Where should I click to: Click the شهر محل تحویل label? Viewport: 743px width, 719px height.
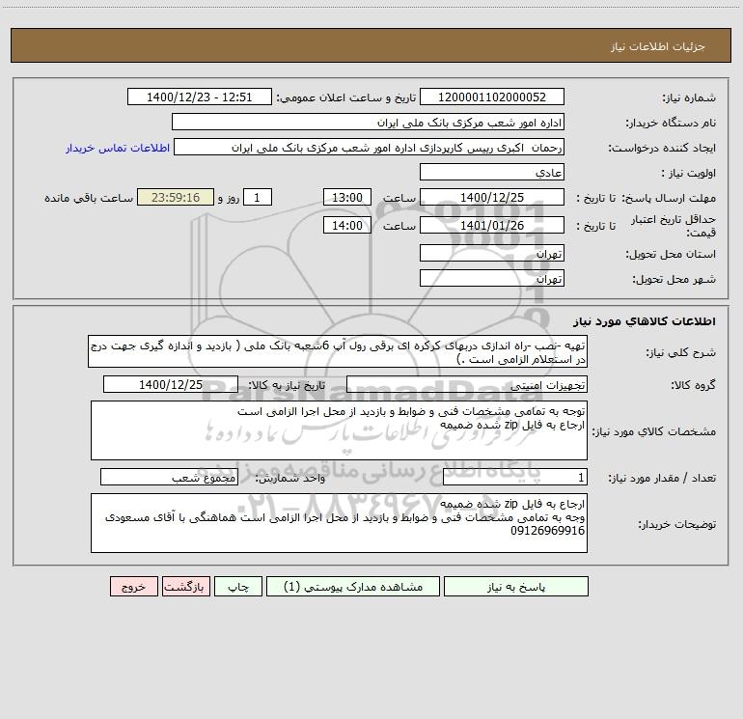click(x=674, y=279)
